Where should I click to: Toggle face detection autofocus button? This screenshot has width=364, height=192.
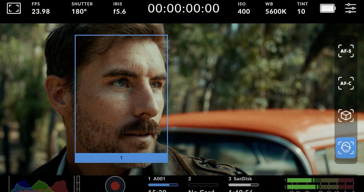point(346,148)
